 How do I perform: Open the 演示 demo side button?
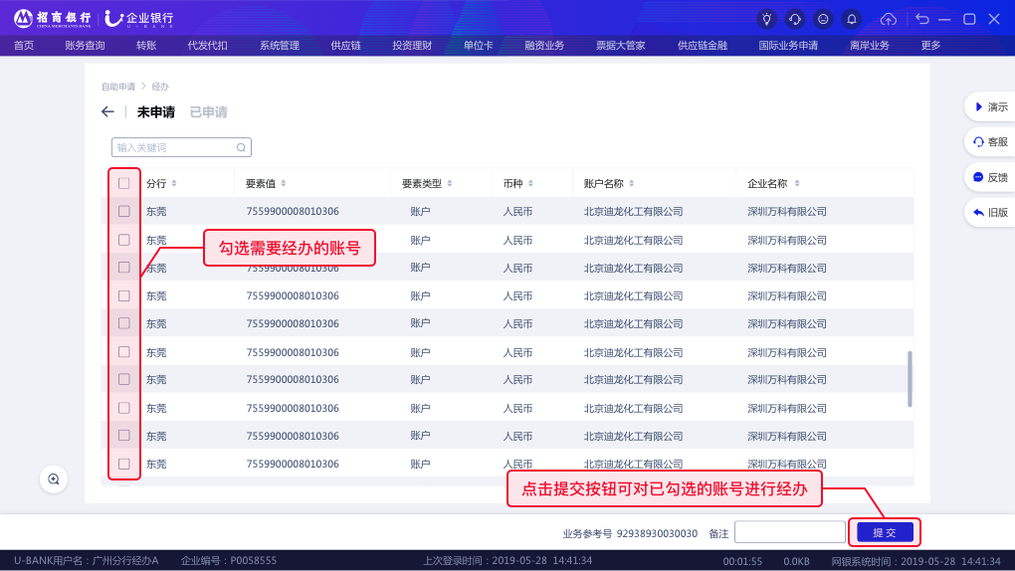(x=988, y=106)
